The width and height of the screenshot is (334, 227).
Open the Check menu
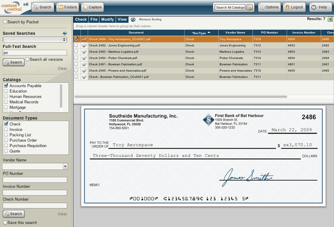(x=81, y=19)
